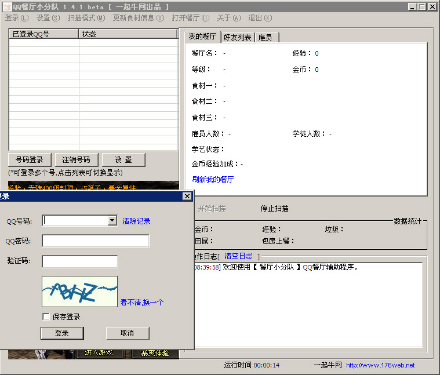Click 看不清,换一个 to refresh captcha
440x375 pixels.
point(142,302)
